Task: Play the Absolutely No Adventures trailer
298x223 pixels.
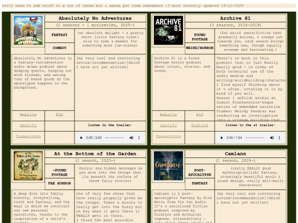Action: [81, 138]
